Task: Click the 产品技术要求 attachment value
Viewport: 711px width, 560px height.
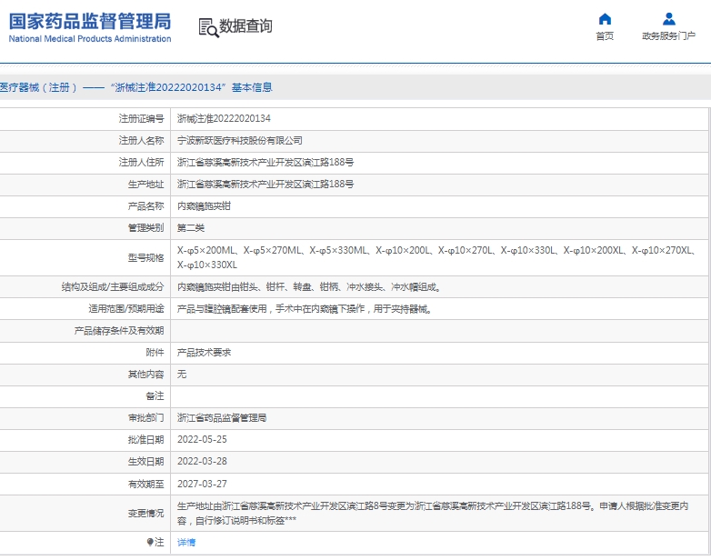Action: tap(204, 353)
